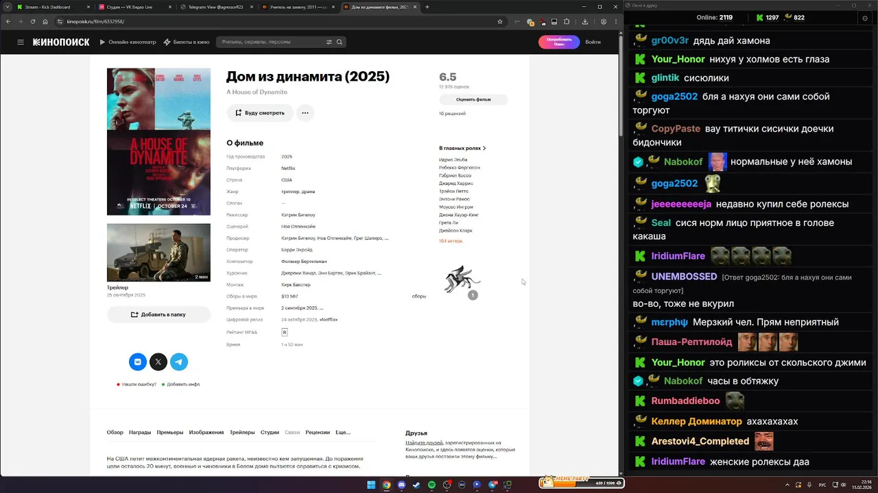
Task: Open director Кэтрин Бигелоу link
Action: click(298, 214)
